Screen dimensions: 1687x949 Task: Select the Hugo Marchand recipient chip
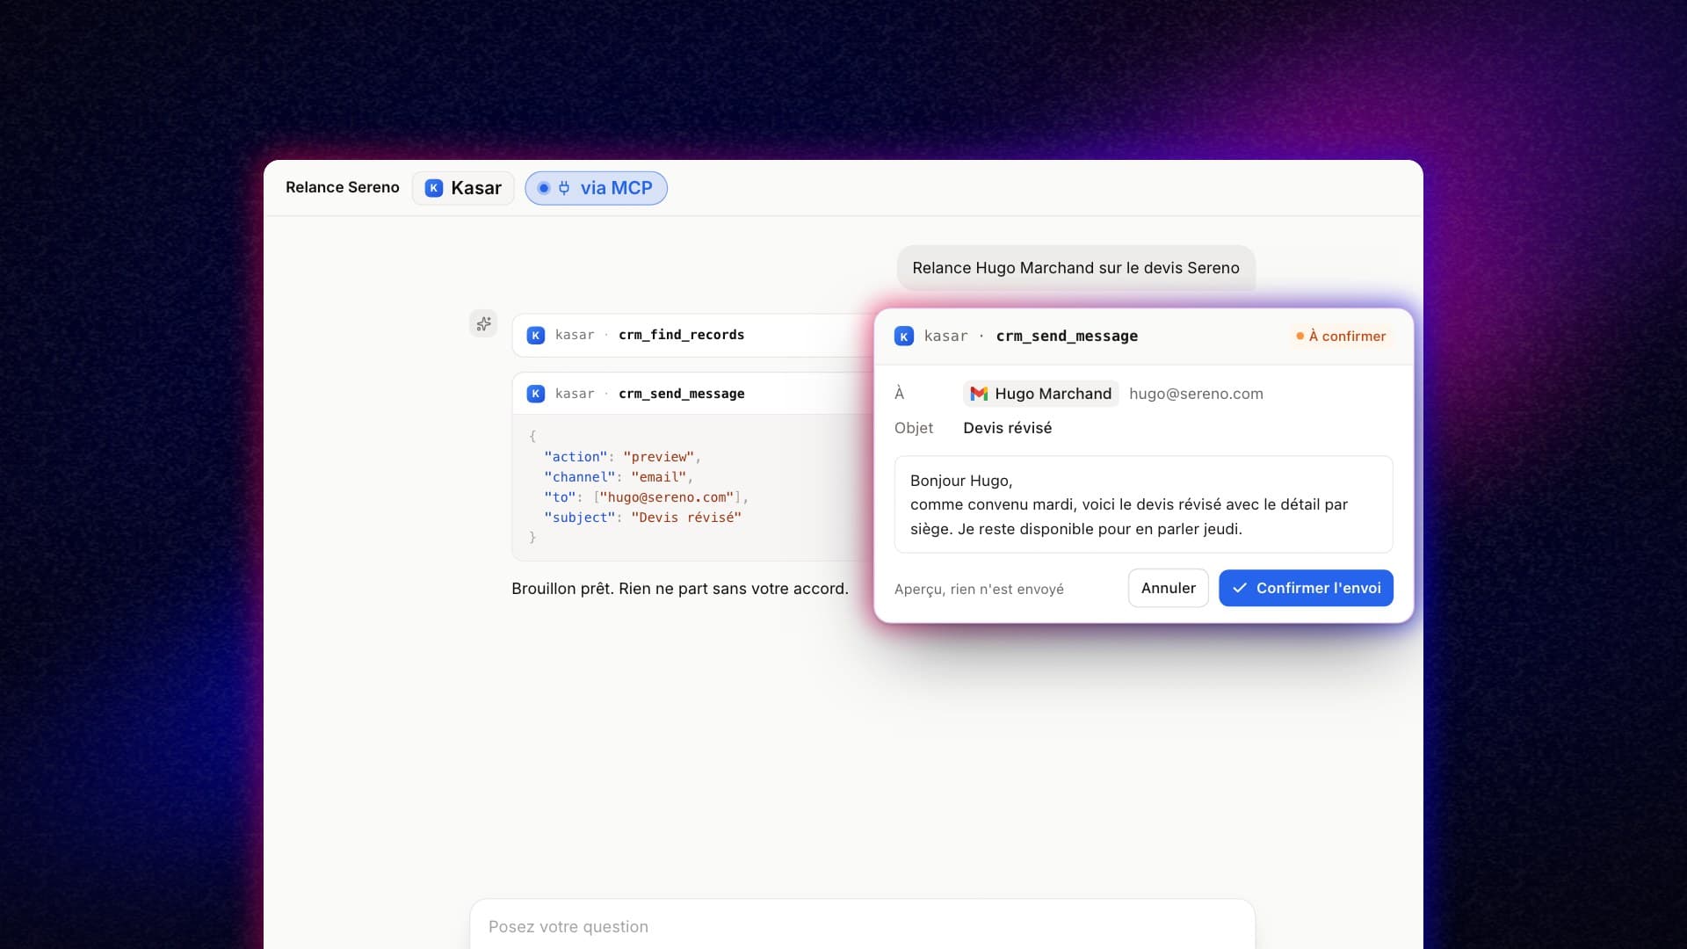pyautogui.click(x=1040, y=394)
